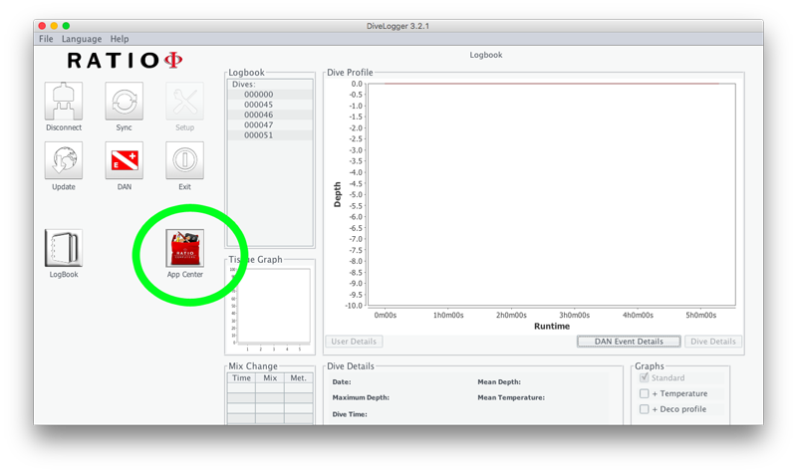Screen dimensions: 797x473
Task: Select dive 000045 in the logbook list
Action: 270,105
